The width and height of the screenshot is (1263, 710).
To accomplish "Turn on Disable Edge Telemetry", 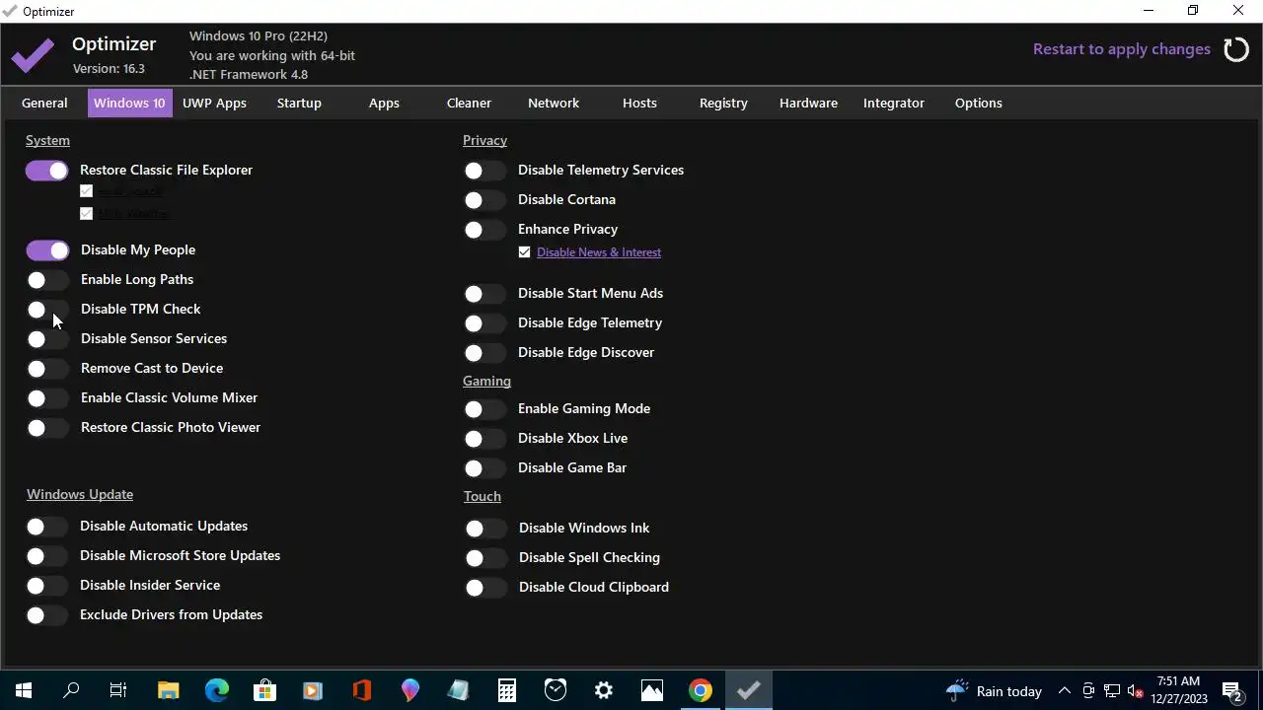I will [484, 323].
